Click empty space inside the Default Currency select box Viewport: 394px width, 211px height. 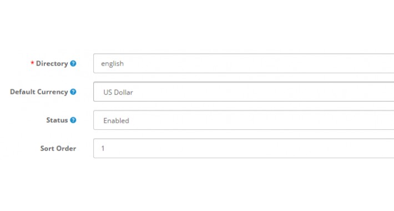point(251,92)
